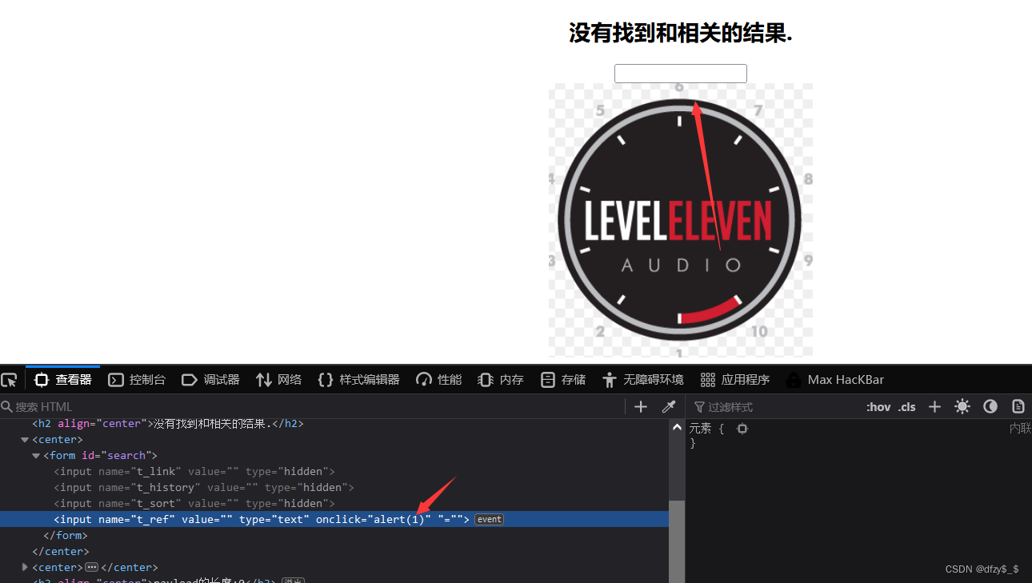
Task: Toggle light color scheme simulation (sun icon)
Action: point(962,407)
